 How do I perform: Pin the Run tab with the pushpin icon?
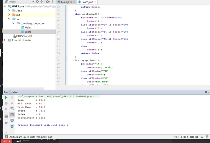click(6, 123)
